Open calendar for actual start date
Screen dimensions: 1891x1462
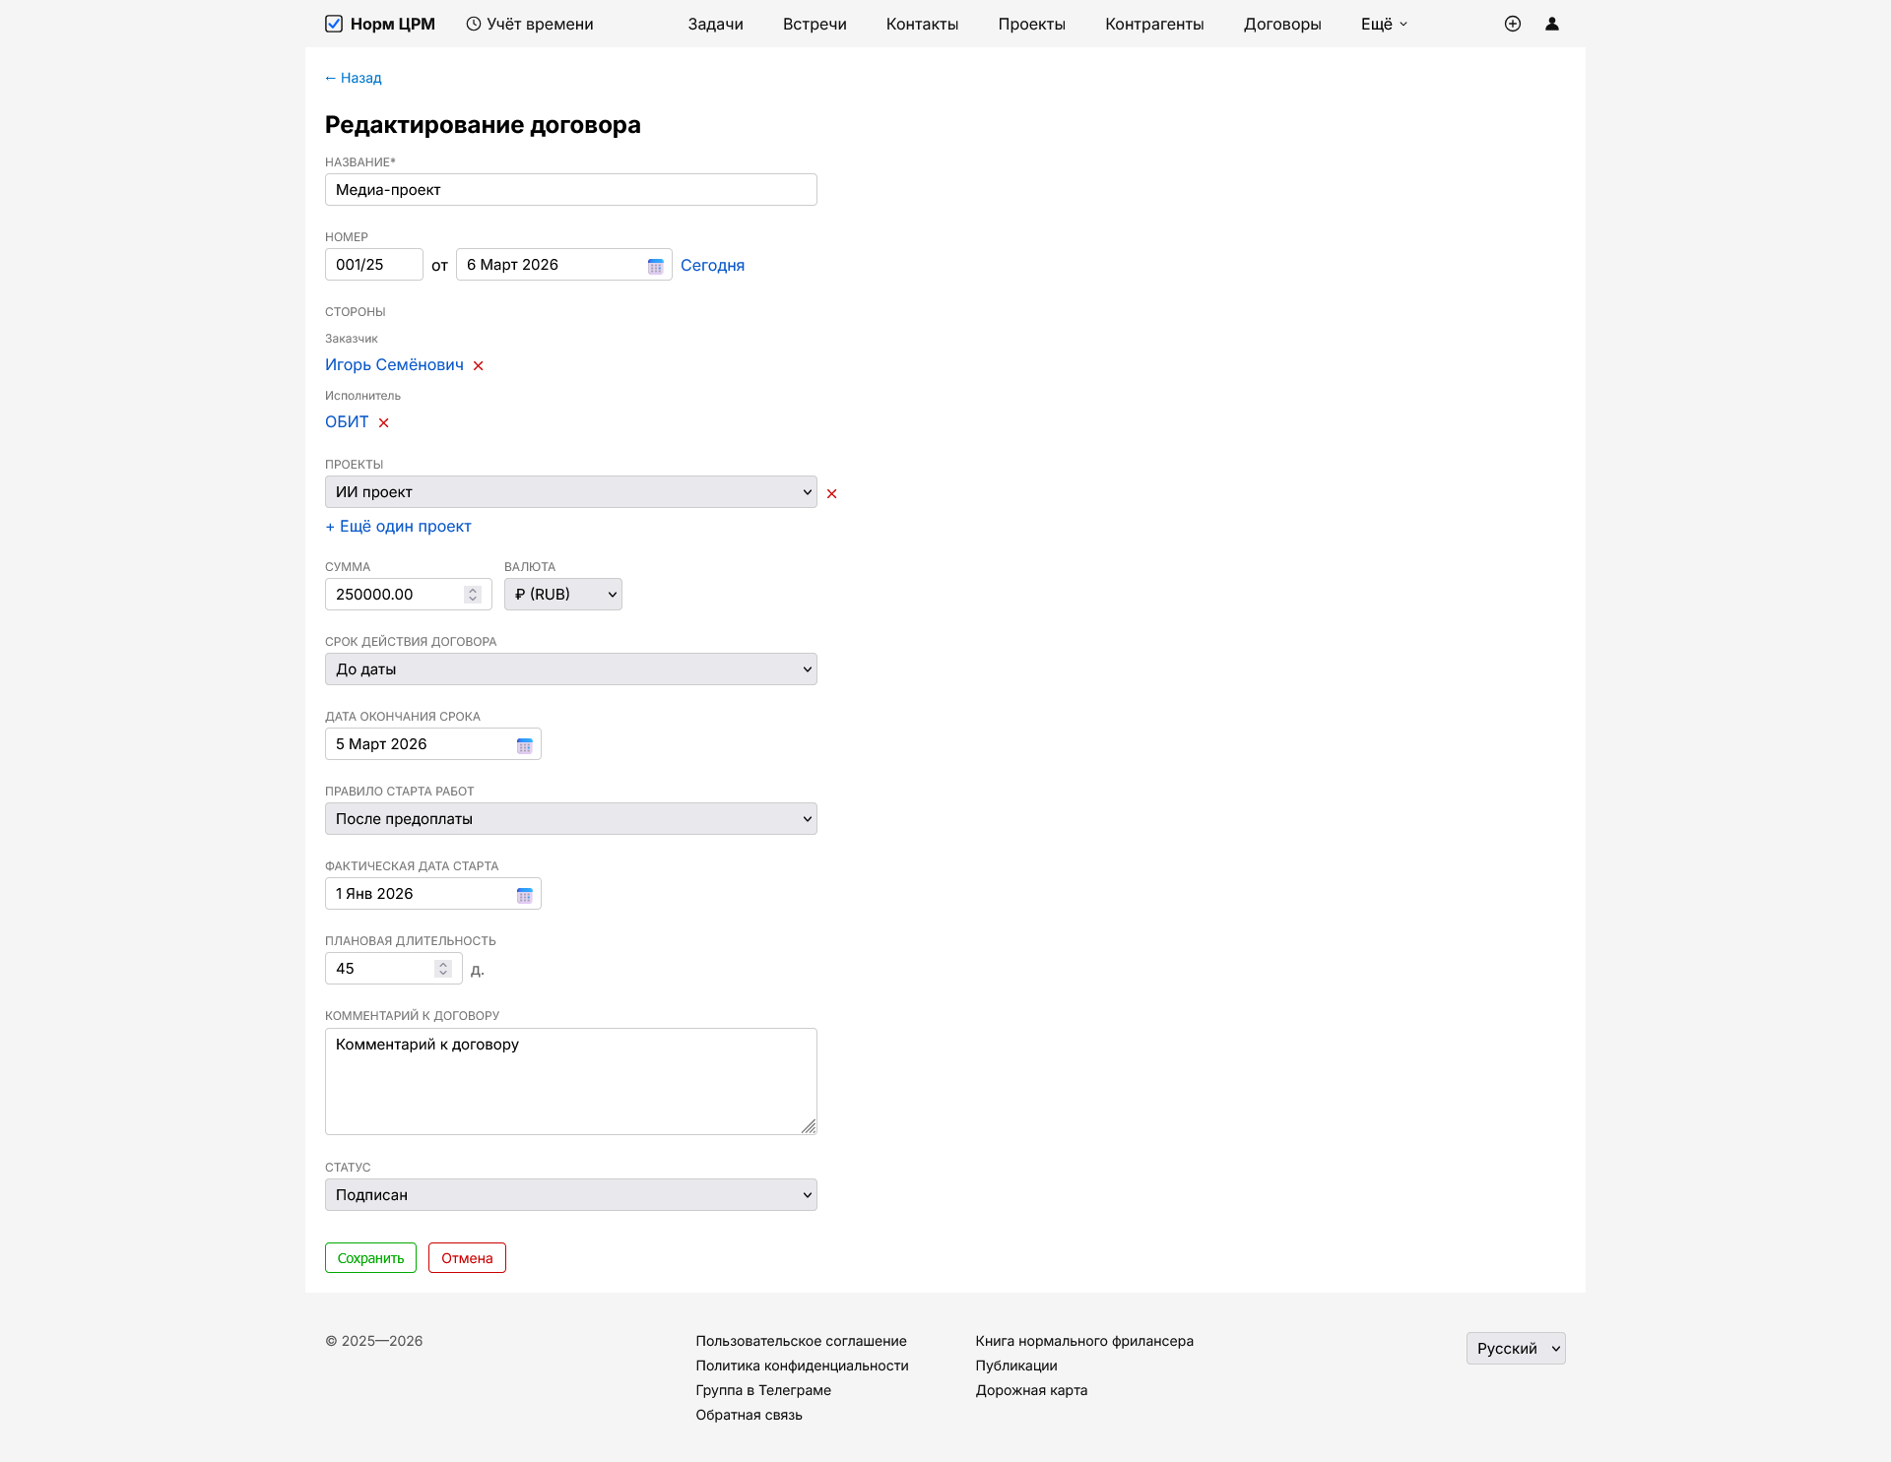click(524, 895)
